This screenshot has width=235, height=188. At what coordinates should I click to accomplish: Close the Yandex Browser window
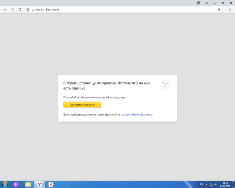pyautogui.click(x=231, y=3)
